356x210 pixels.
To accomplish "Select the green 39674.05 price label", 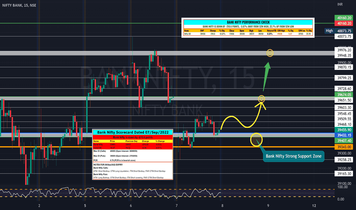I will coord(344,95).
